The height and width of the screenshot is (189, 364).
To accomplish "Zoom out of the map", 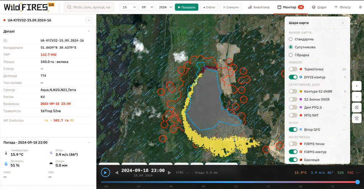I will tap(356, 97).
